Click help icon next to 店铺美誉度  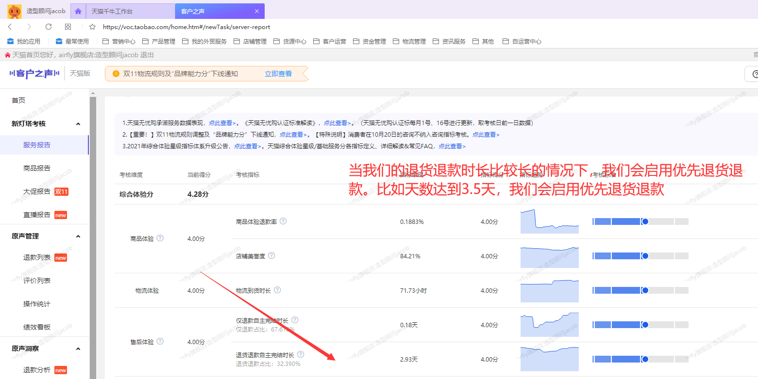point(271,255)
